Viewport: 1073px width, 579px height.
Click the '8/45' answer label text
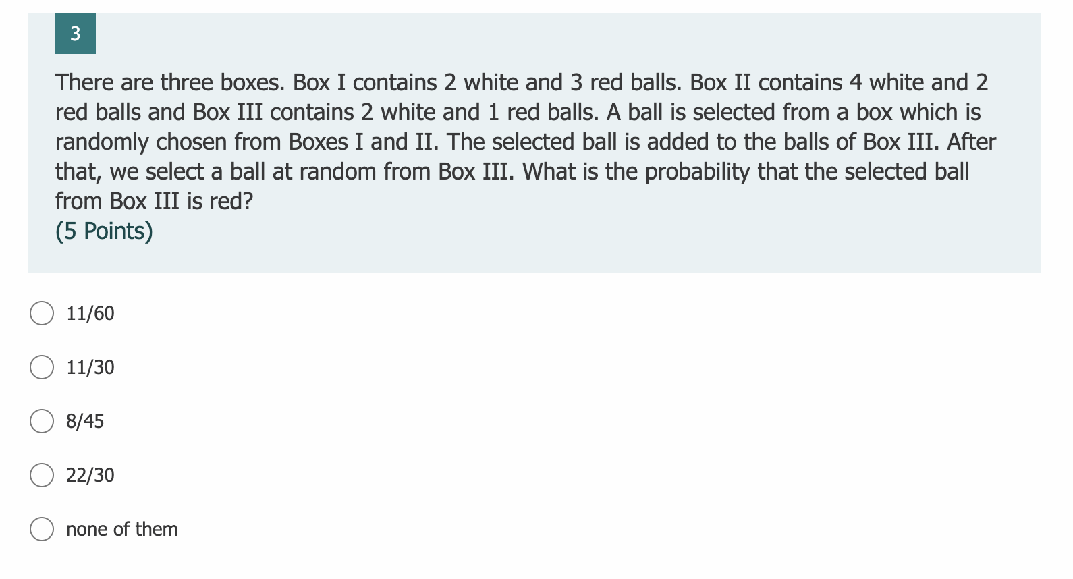[85, 421]
